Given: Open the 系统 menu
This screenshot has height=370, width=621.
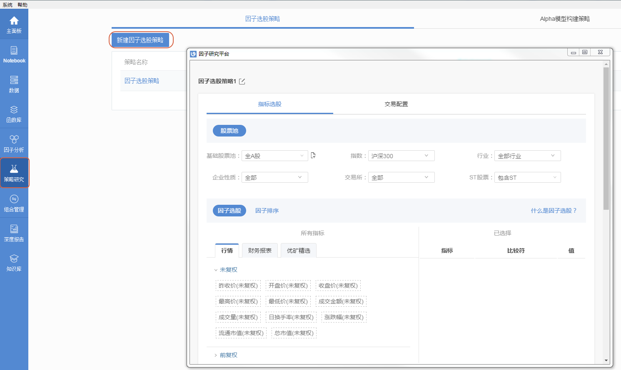Looking at the screenshot, I should point(7,5).
